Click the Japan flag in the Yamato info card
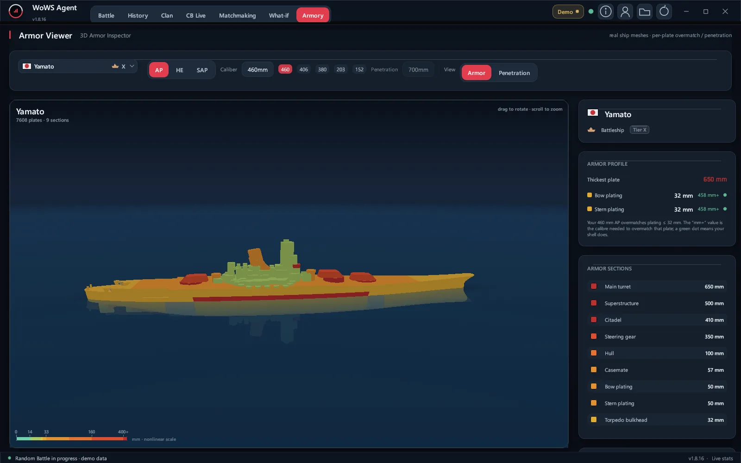The width and height of the screenshot is (741, 463). (592, 113)
